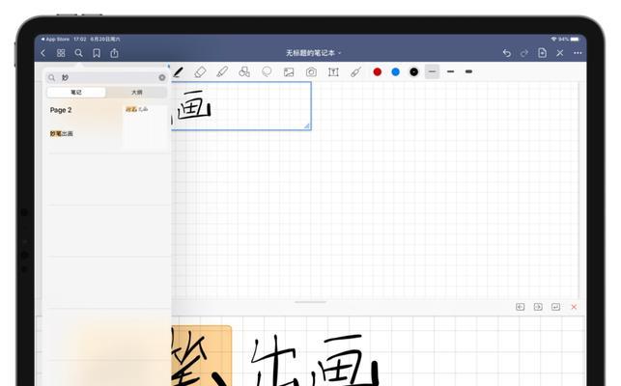Switch to the 大纲 search tab
Image resolution: width=621 pixels, height=386 pixels.
(136, 93)
